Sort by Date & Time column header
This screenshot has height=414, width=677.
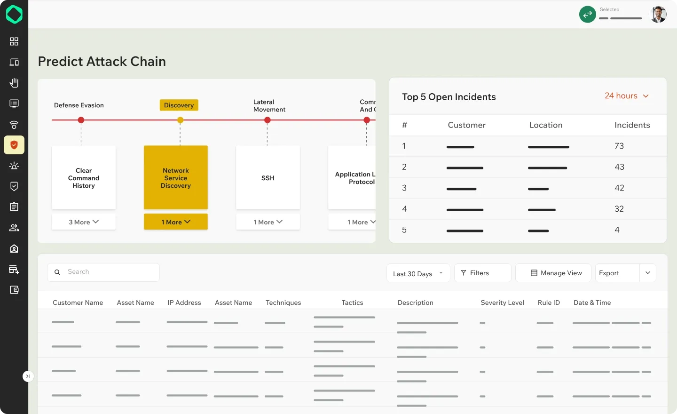[x=592, y=303]
